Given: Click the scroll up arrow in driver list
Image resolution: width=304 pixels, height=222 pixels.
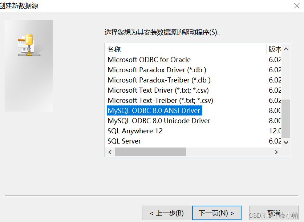Looking at the screenshot, I should [286, 49].
